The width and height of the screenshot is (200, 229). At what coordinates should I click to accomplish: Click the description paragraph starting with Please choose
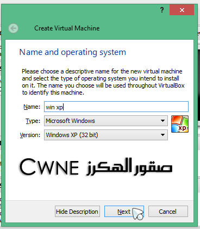[103, 82]
